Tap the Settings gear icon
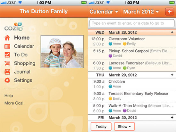This screenshot has height=132, width=176. click(x=7, y=80)
